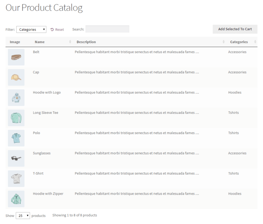Click the Cap product name

coord(36,72)
